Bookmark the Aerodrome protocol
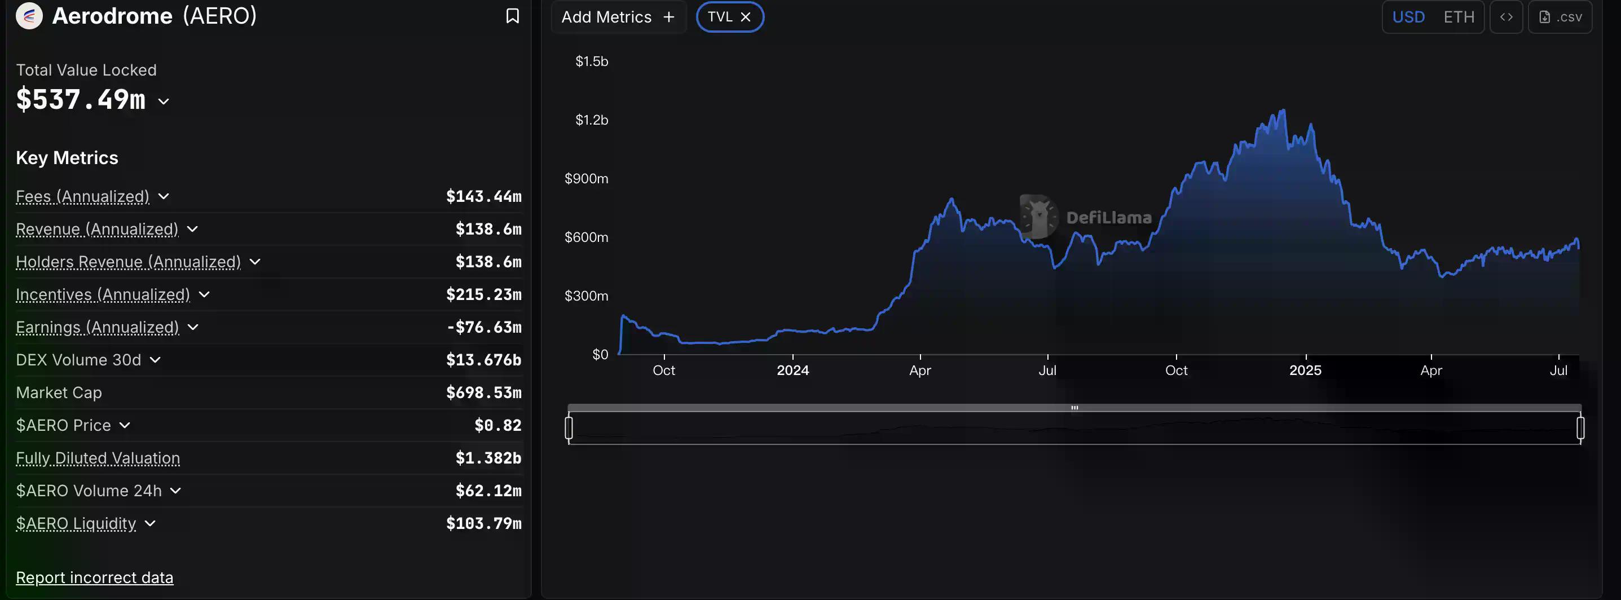 click(x=512, y=16)
